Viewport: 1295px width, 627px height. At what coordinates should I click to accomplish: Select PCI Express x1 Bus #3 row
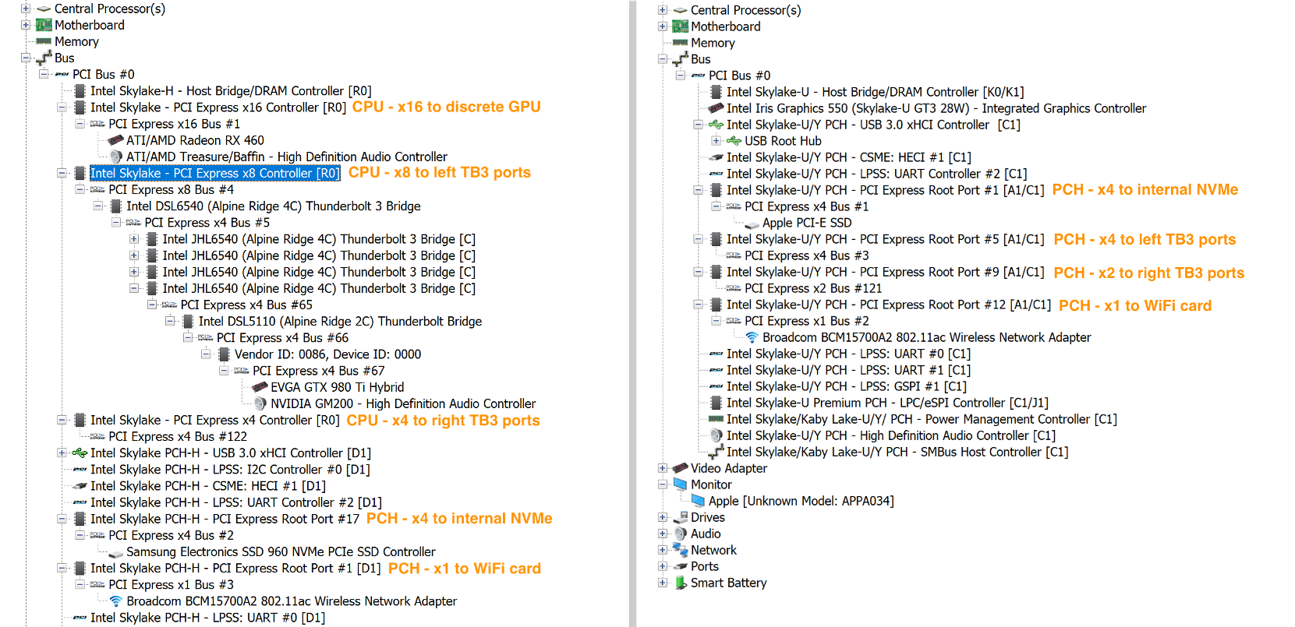coord(172,585)
